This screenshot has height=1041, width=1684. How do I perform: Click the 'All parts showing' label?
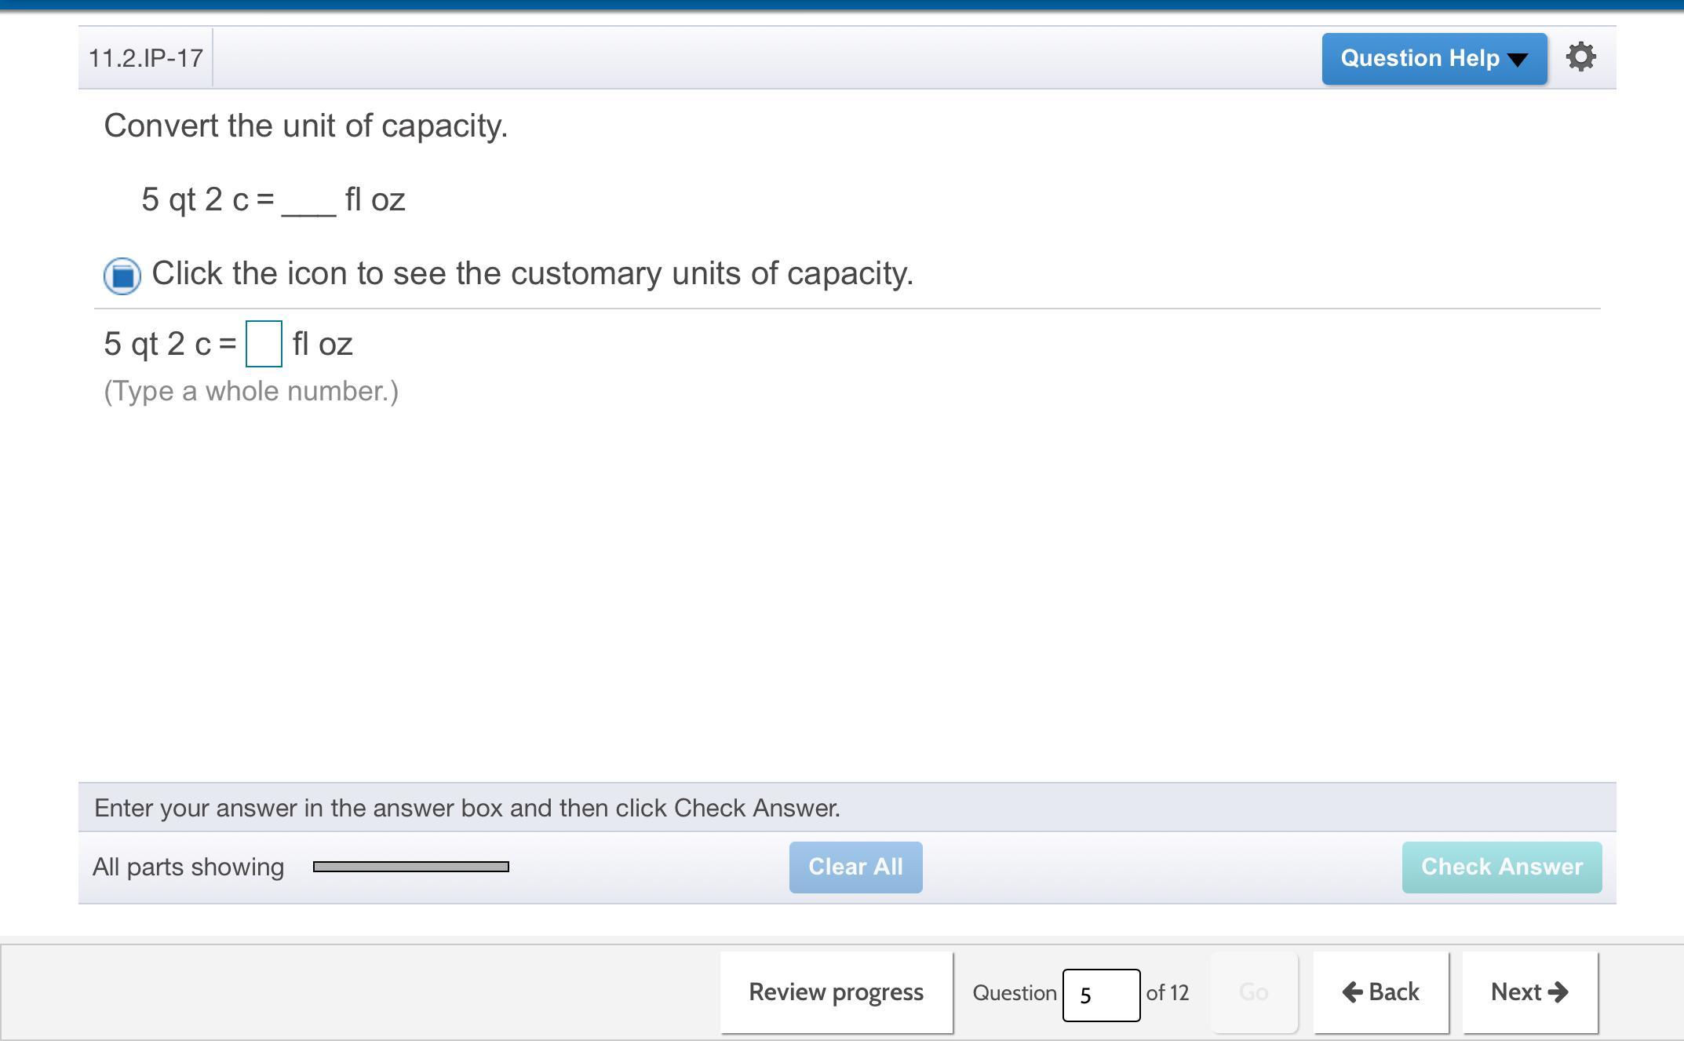[x=188, y=867]
